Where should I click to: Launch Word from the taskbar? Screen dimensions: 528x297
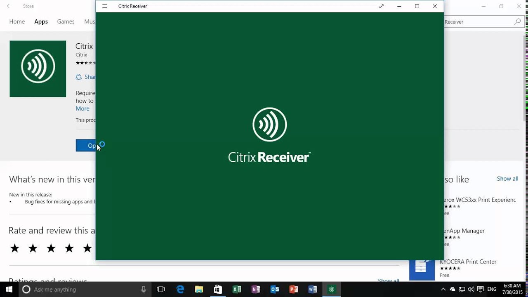click(x=313, y=289)
